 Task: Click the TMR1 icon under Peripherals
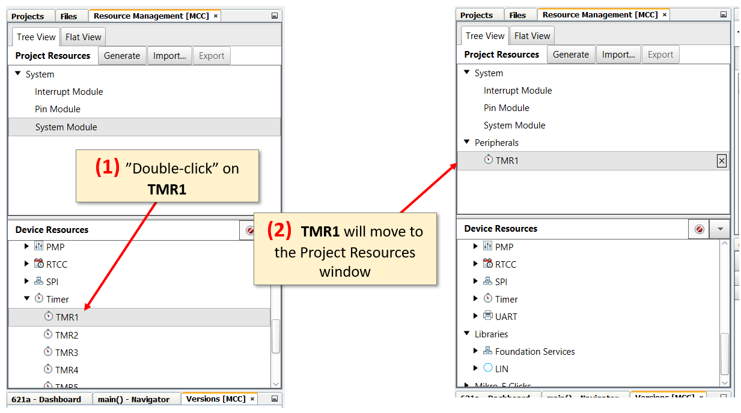[x=489, y=160]
